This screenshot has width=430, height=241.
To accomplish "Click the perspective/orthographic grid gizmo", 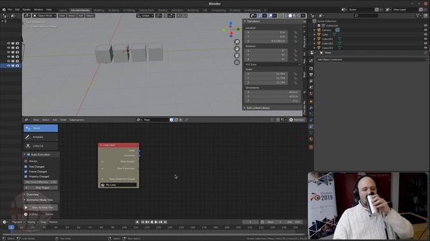I will (237, 62).
